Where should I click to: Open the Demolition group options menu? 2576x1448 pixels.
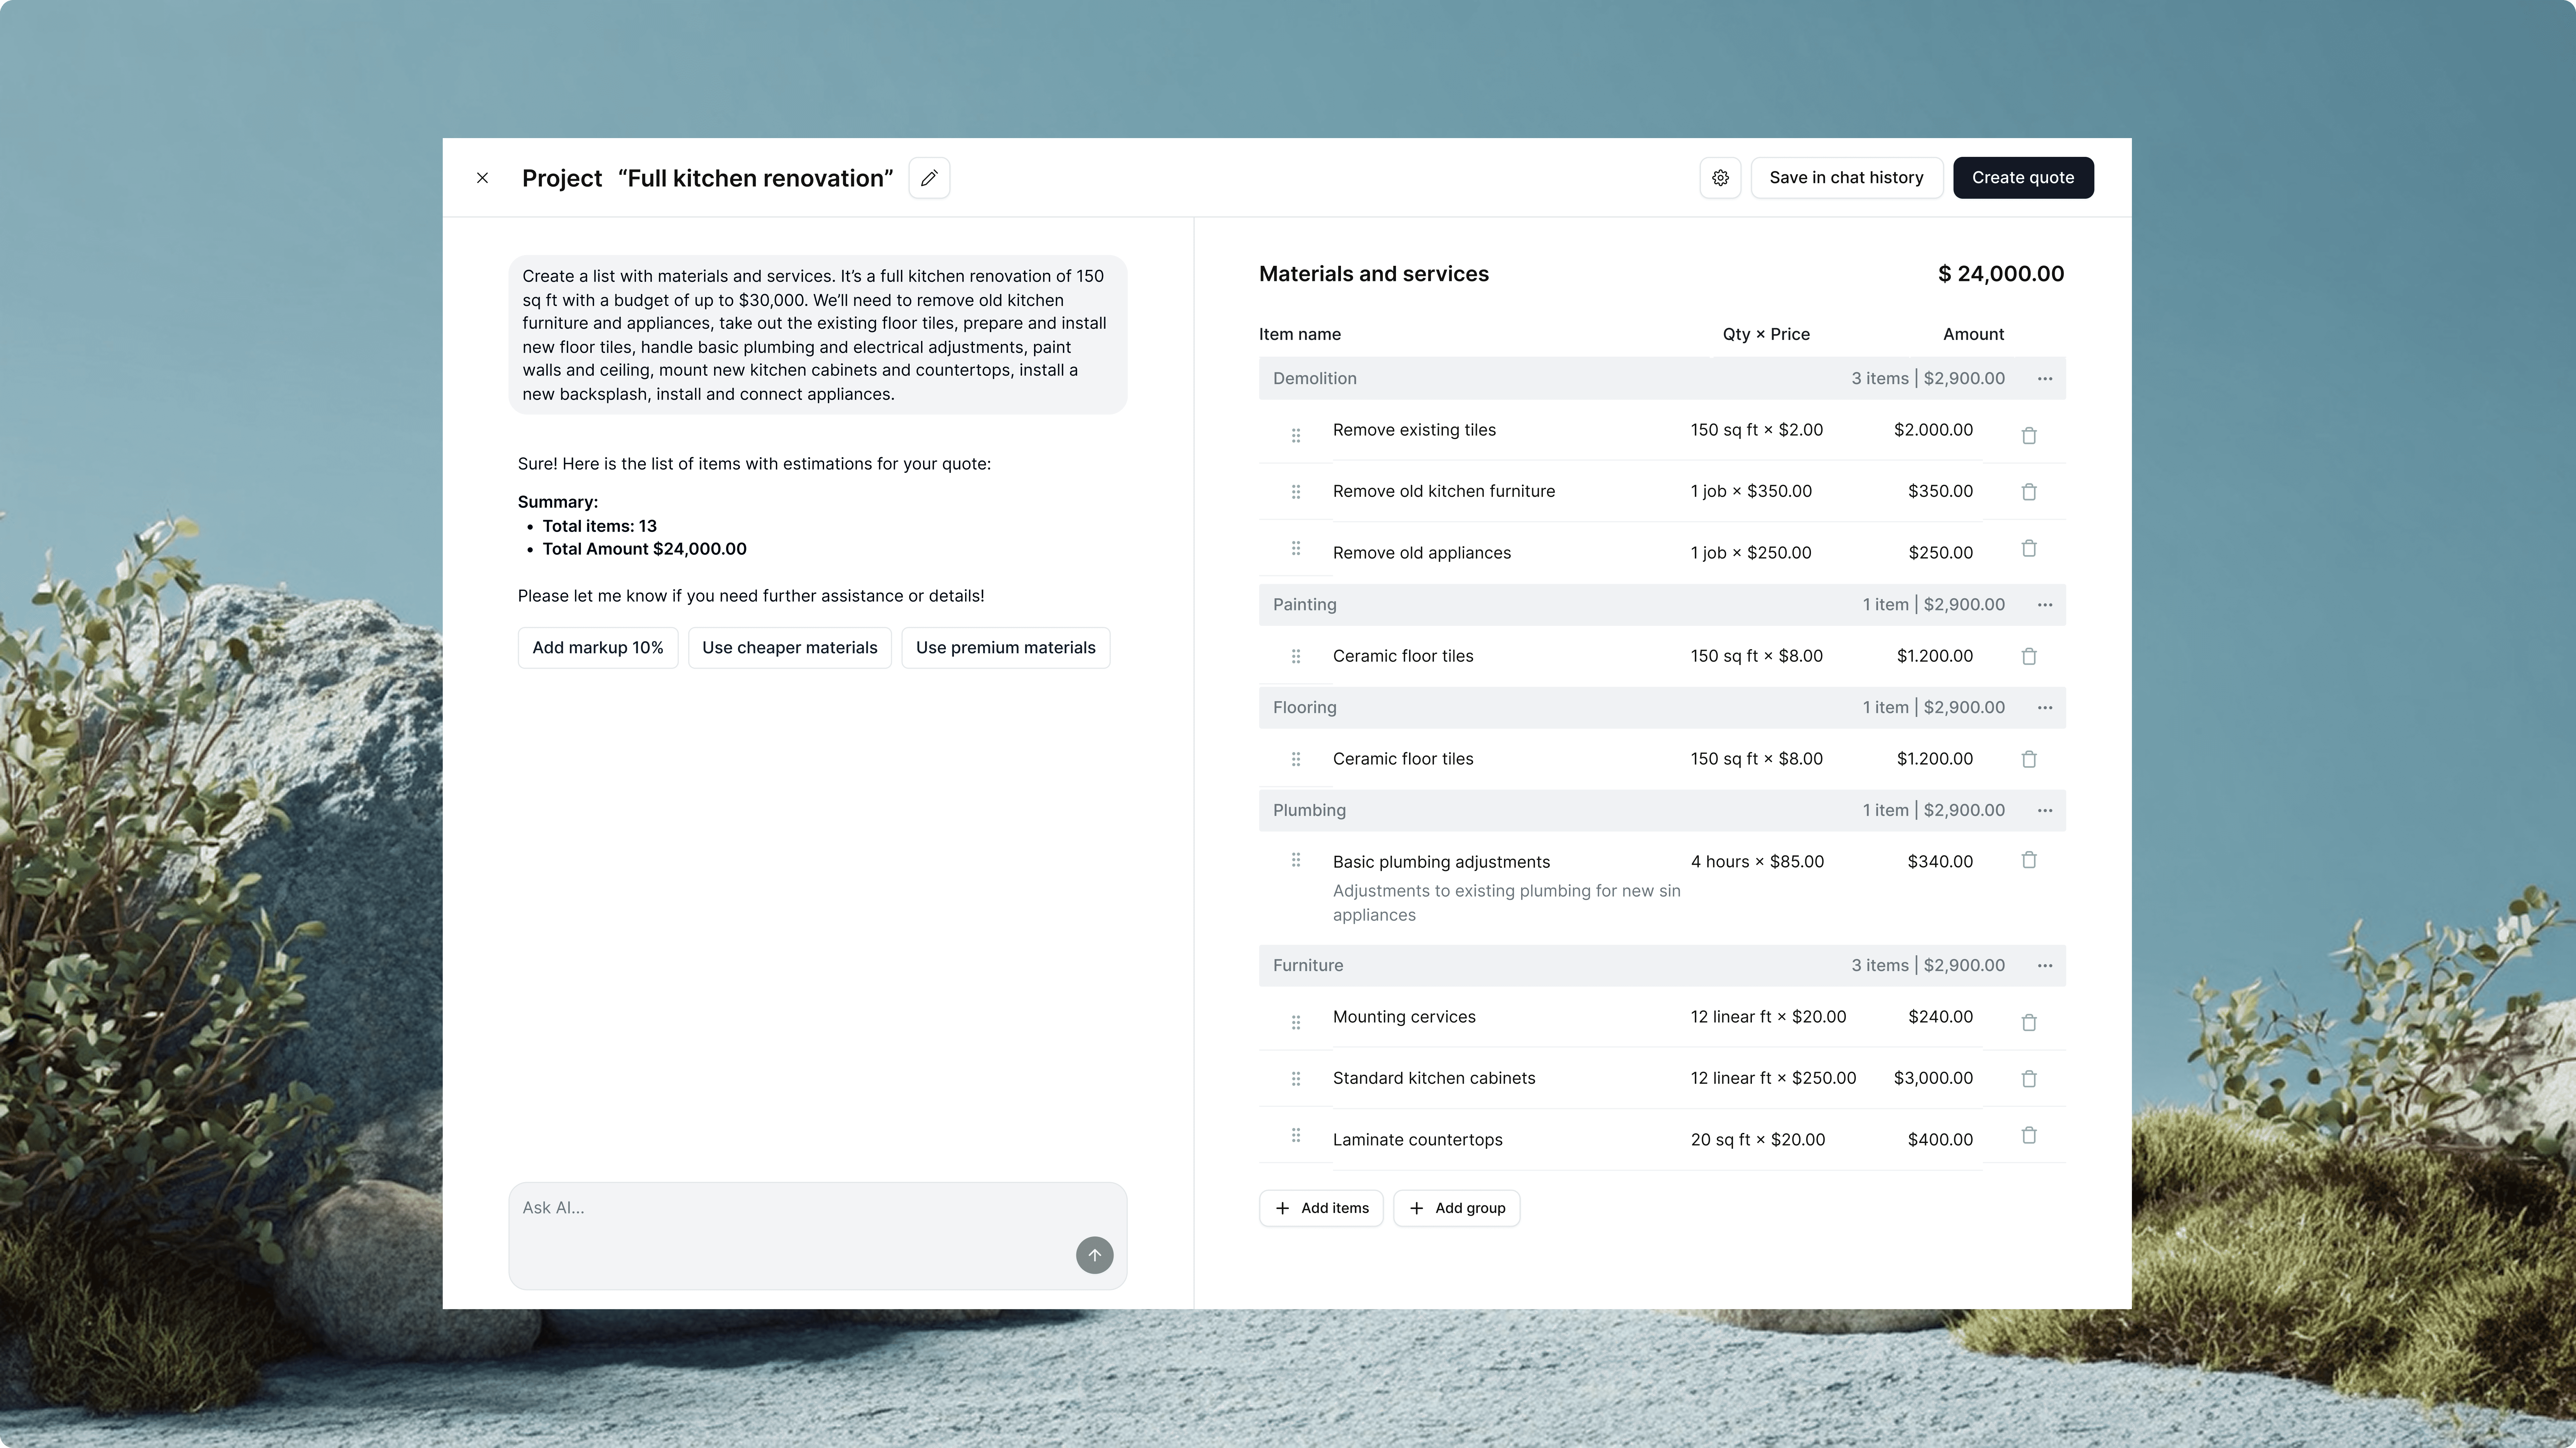point(2045,379)
